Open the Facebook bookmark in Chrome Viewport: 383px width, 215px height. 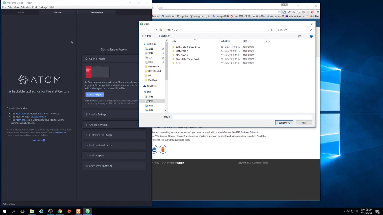(168, 16)
